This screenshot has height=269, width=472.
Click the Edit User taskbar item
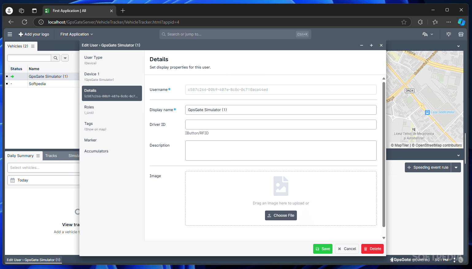pyautogui.click(x=33, y=260)
